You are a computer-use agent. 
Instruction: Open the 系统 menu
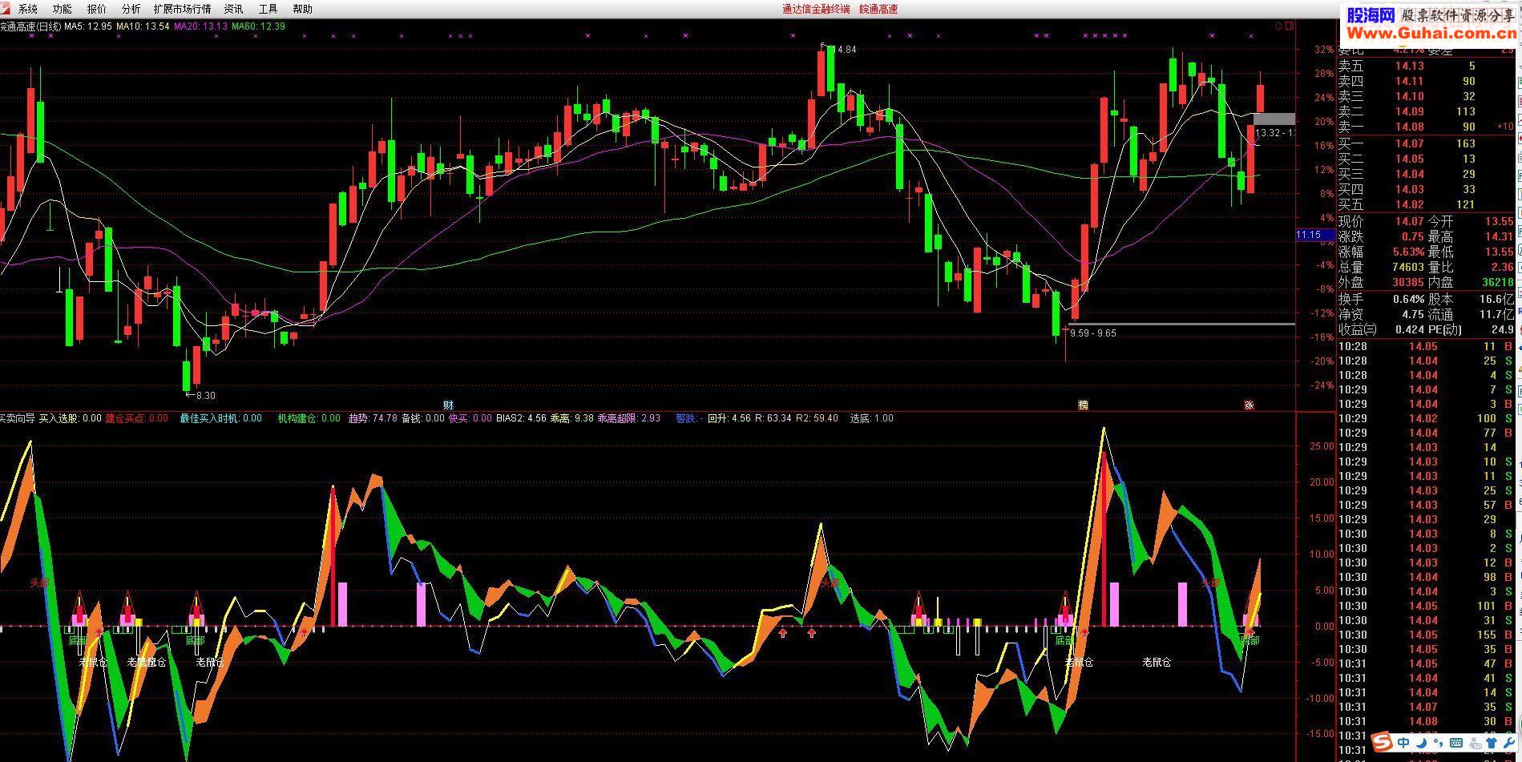[x=27, y=9]
